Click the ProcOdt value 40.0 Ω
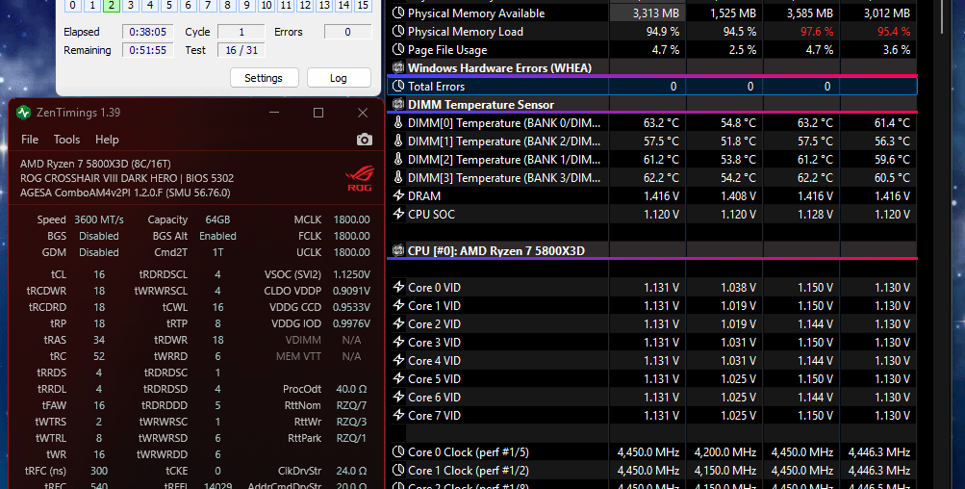Screen dimensions: 965x489 [x=351, y=389]
